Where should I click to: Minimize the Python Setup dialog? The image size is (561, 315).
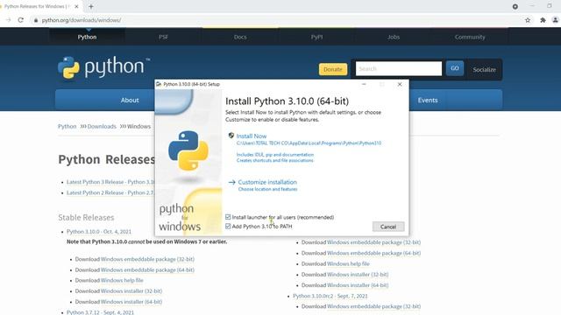(x=364, y=84)
